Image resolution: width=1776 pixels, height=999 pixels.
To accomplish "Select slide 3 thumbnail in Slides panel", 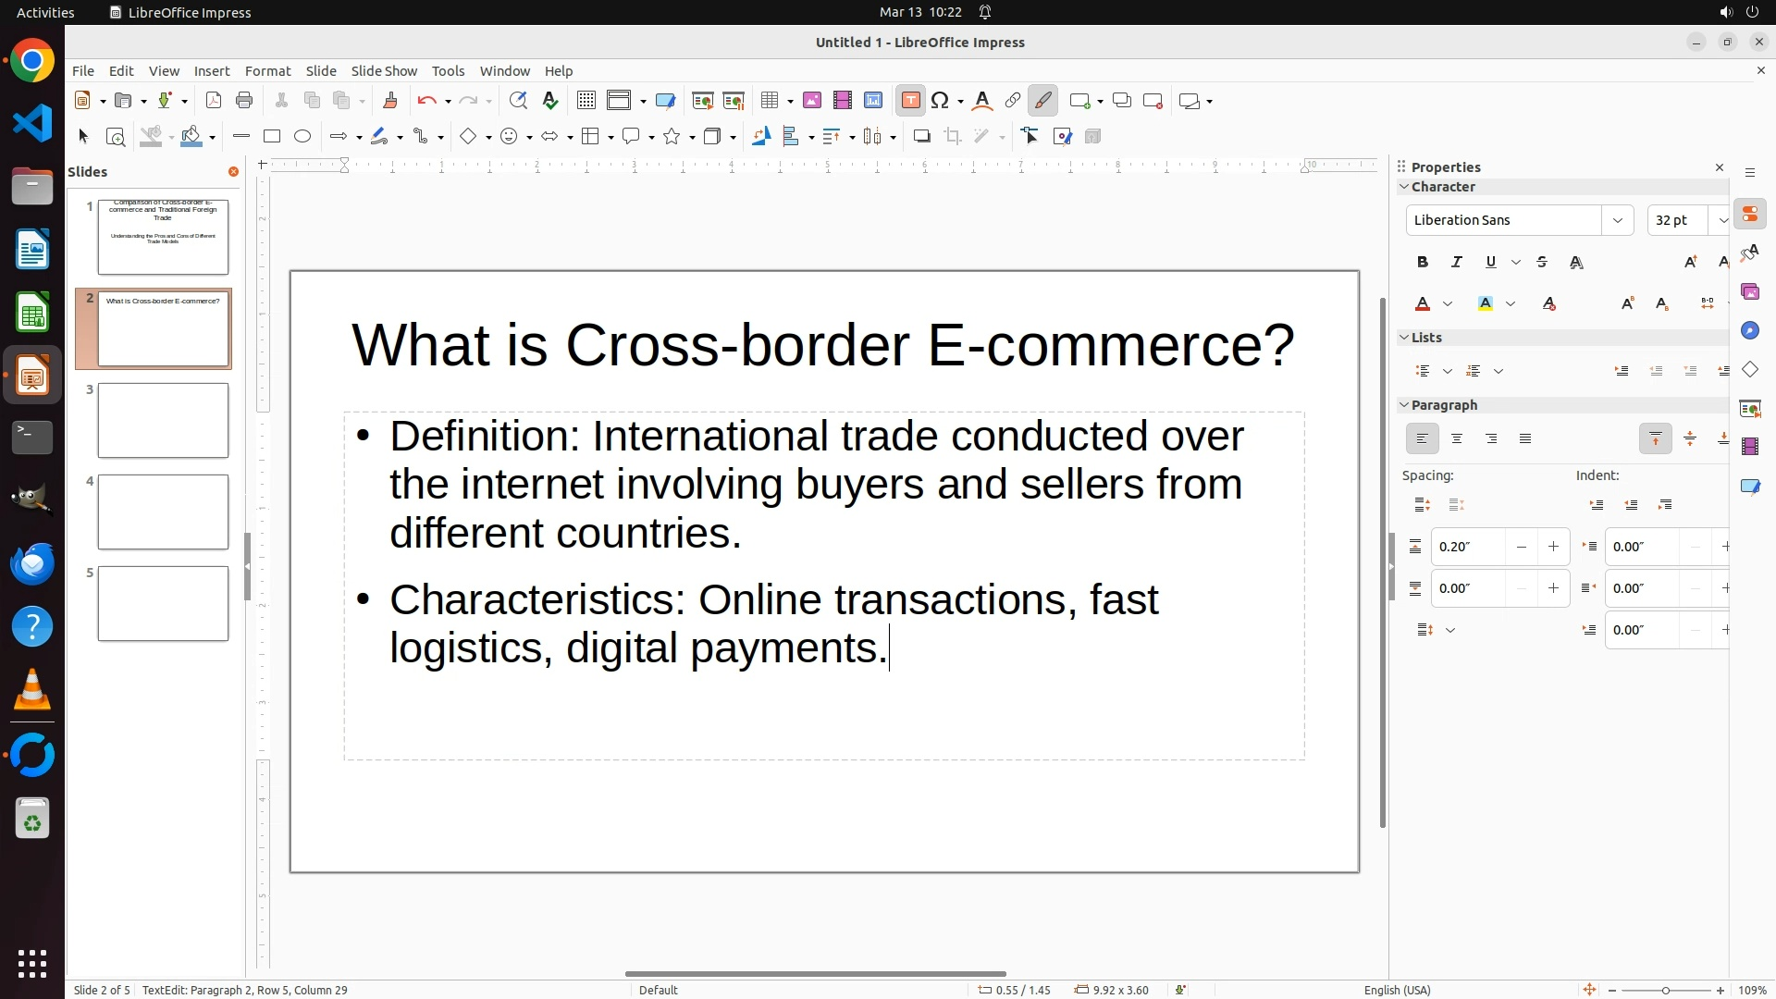I will [x=163, y=421].
